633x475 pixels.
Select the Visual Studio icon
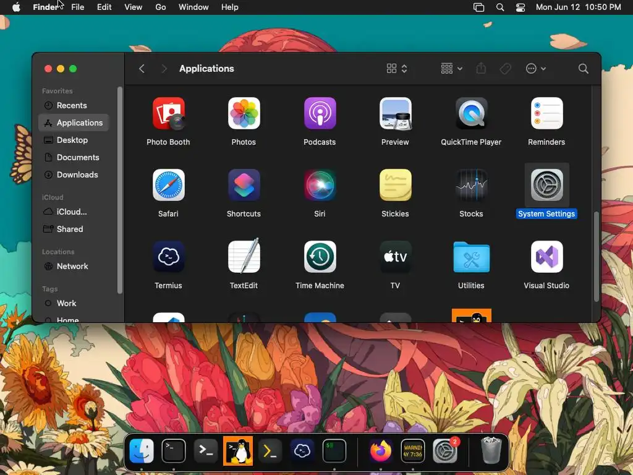coord(546,257)
